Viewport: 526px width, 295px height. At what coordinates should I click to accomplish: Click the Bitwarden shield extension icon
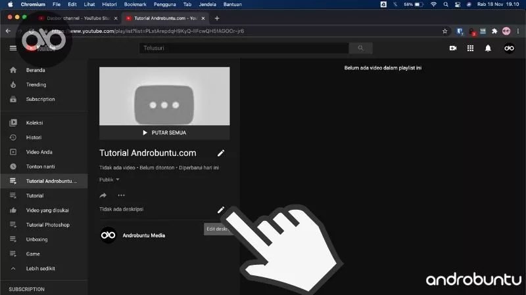[460, 31]
